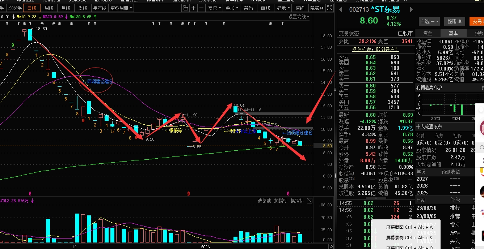Click the 隐藏 hide panel button
This screenshot has width=484, height=249.
[317, 8]
